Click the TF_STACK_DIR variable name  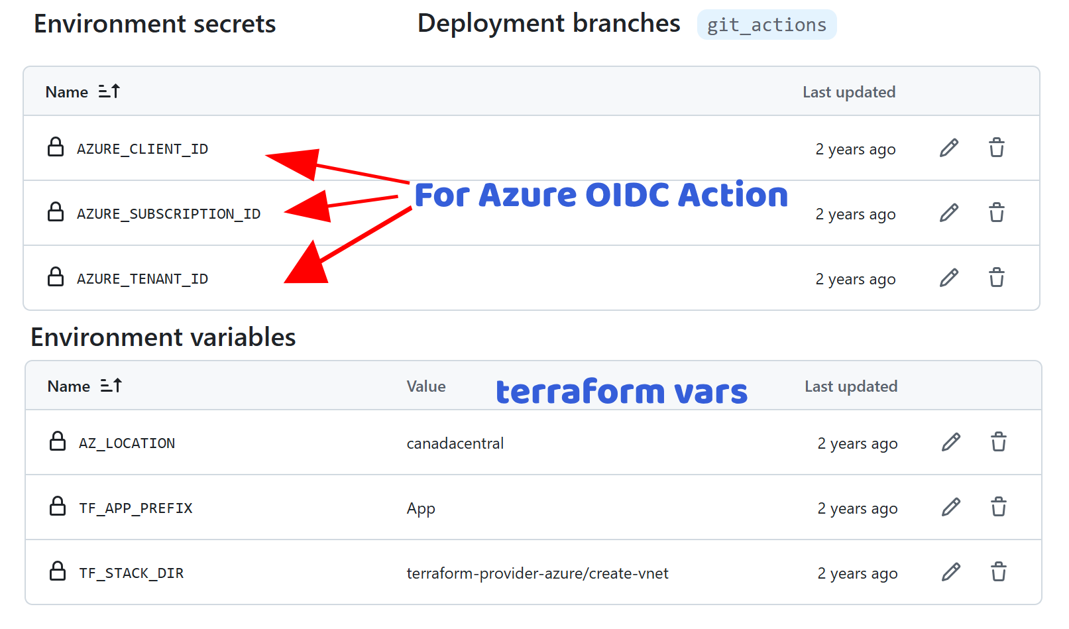tap(131, 573)
